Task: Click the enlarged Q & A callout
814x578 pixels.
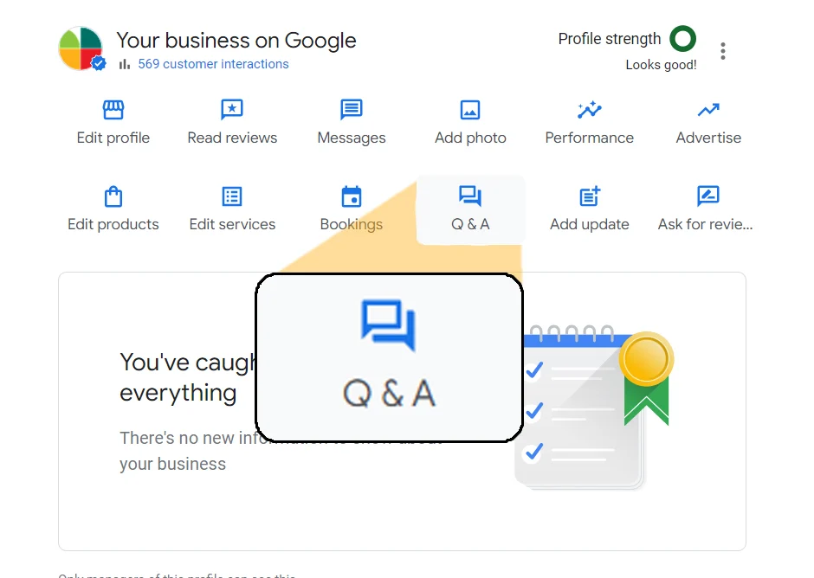Action: (389, 357)
